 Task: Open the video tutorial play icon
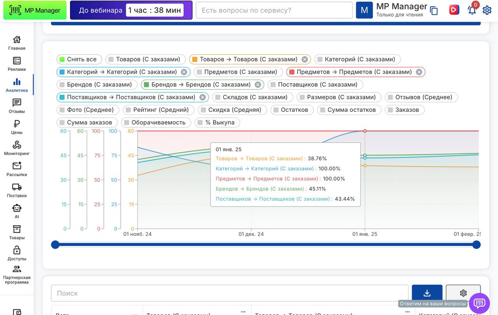pyautogui.click(x=454, y=10)
